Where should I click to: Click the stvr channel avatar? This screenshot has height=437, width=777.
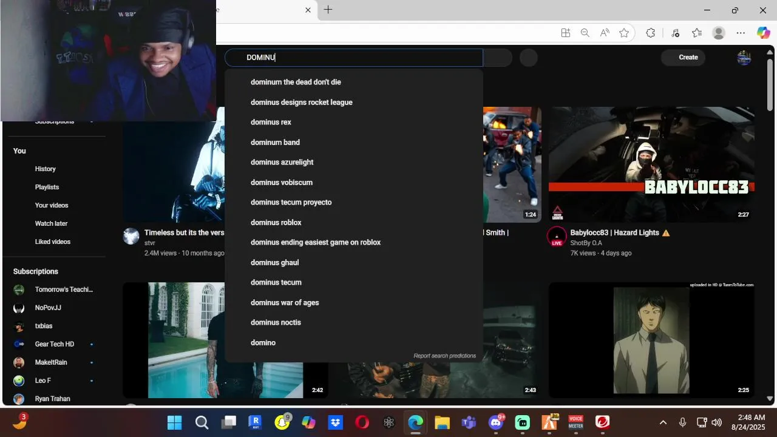tap(131, 236)
